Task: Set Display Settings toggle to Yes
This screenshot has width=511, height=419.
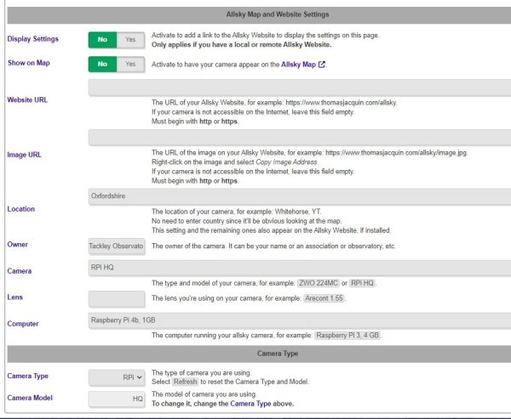Action: [130, 40]
